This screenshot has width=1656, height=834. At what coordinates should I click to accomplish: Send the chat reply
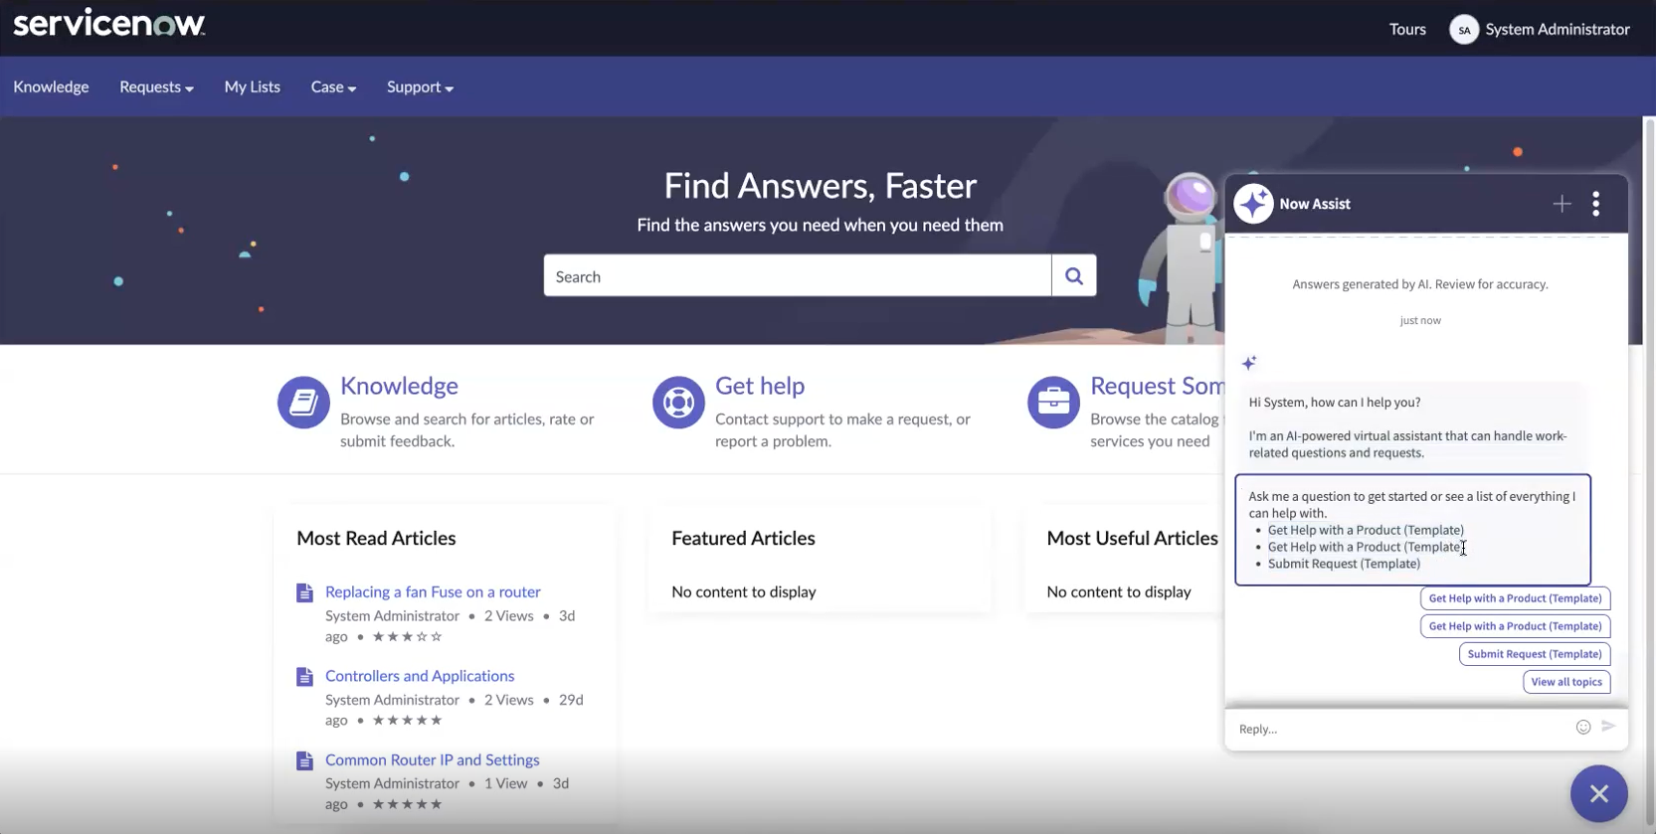[x=1608, y=727]
